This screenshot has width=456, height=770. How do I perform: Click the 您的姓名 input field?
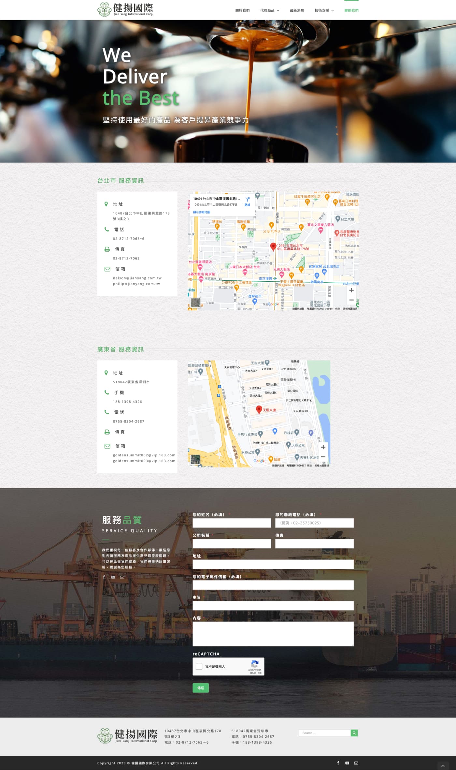(232, 523)
